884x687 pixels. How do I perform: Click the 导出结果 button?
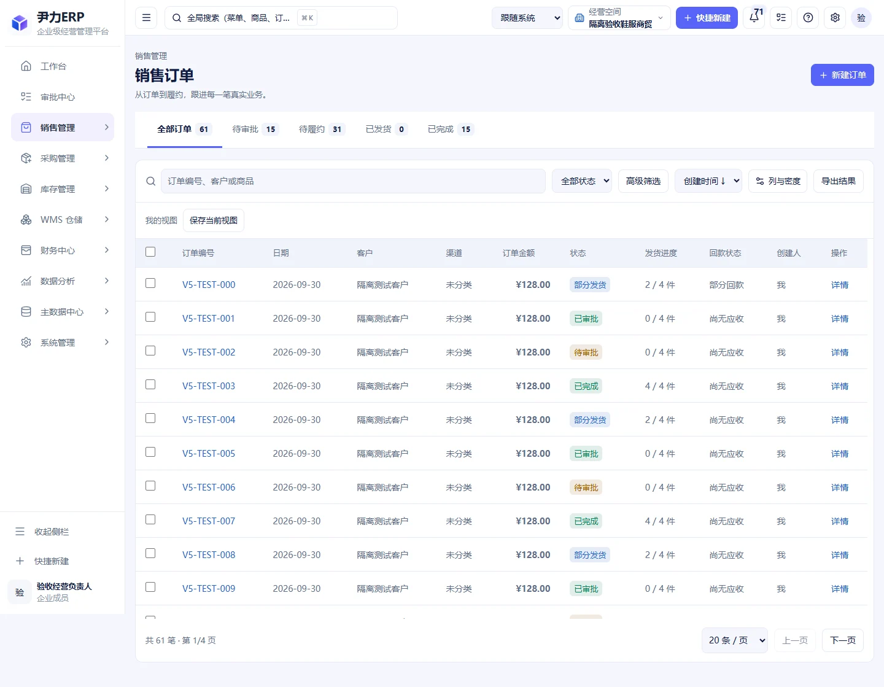[x=839, y=181]
